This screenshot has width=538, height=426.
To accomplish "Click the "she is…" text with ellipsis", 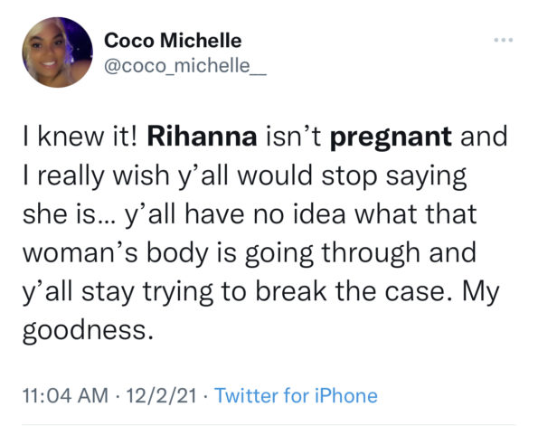I will click(x=69, y=213).
